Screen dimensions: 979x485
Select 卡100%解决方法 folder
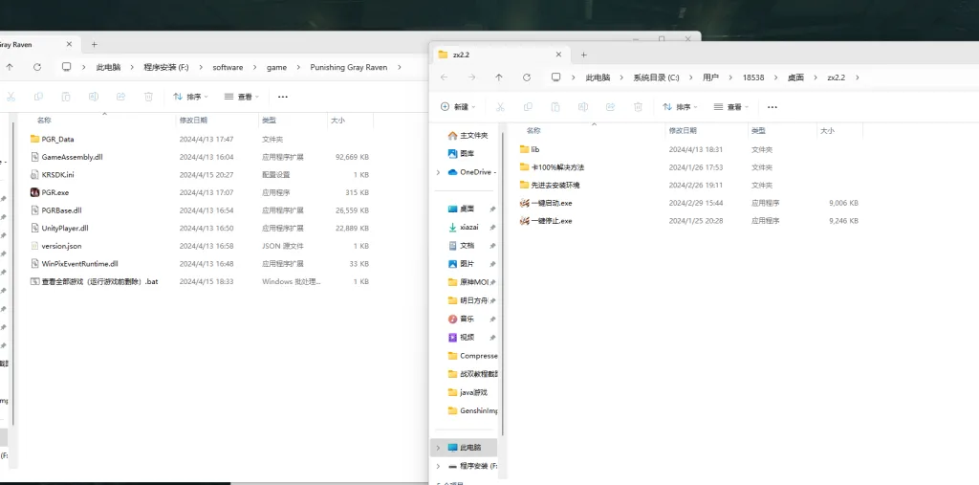(552, 167)
